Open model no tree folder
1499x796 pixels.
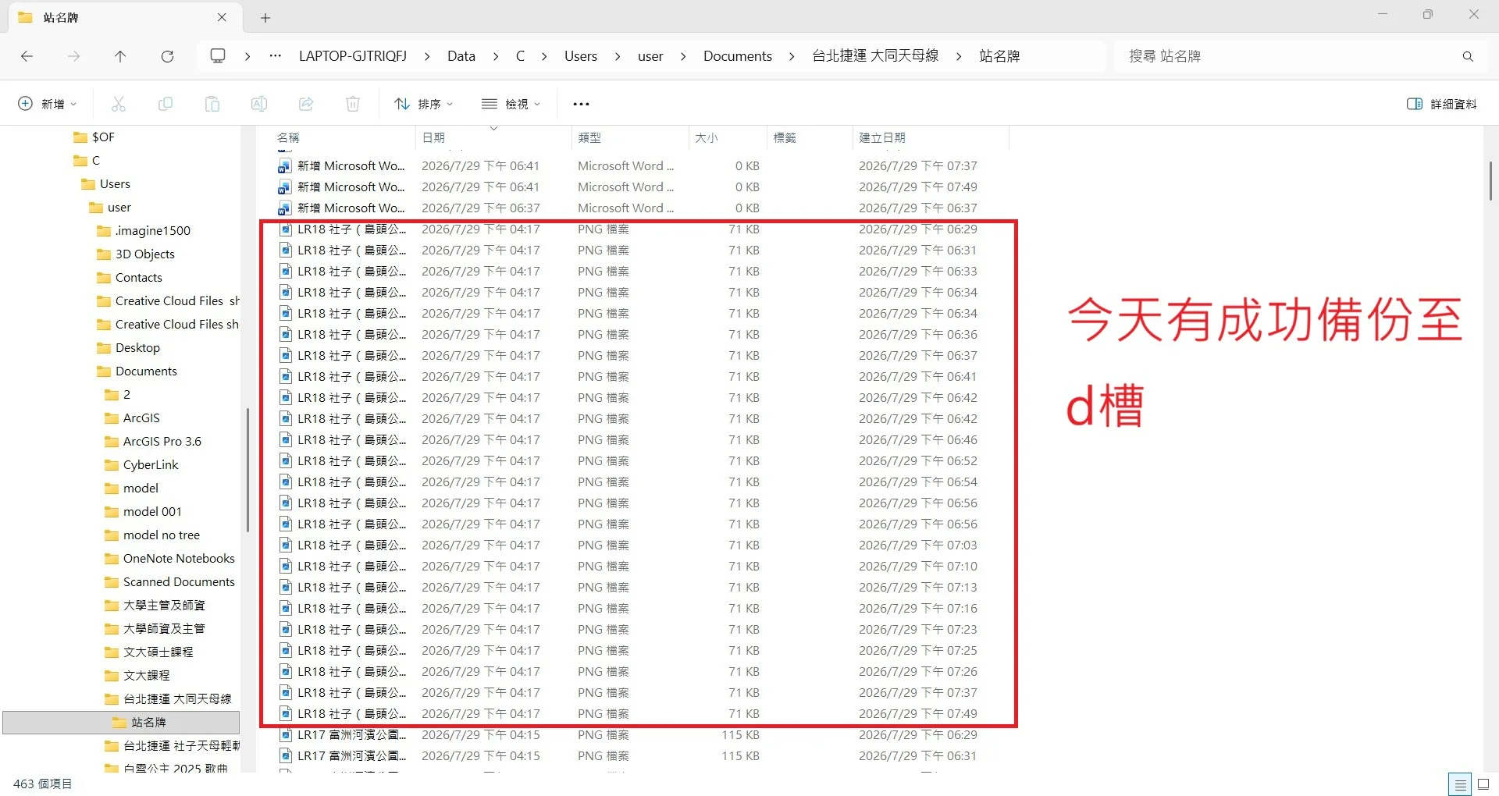(x=161, y=535)
